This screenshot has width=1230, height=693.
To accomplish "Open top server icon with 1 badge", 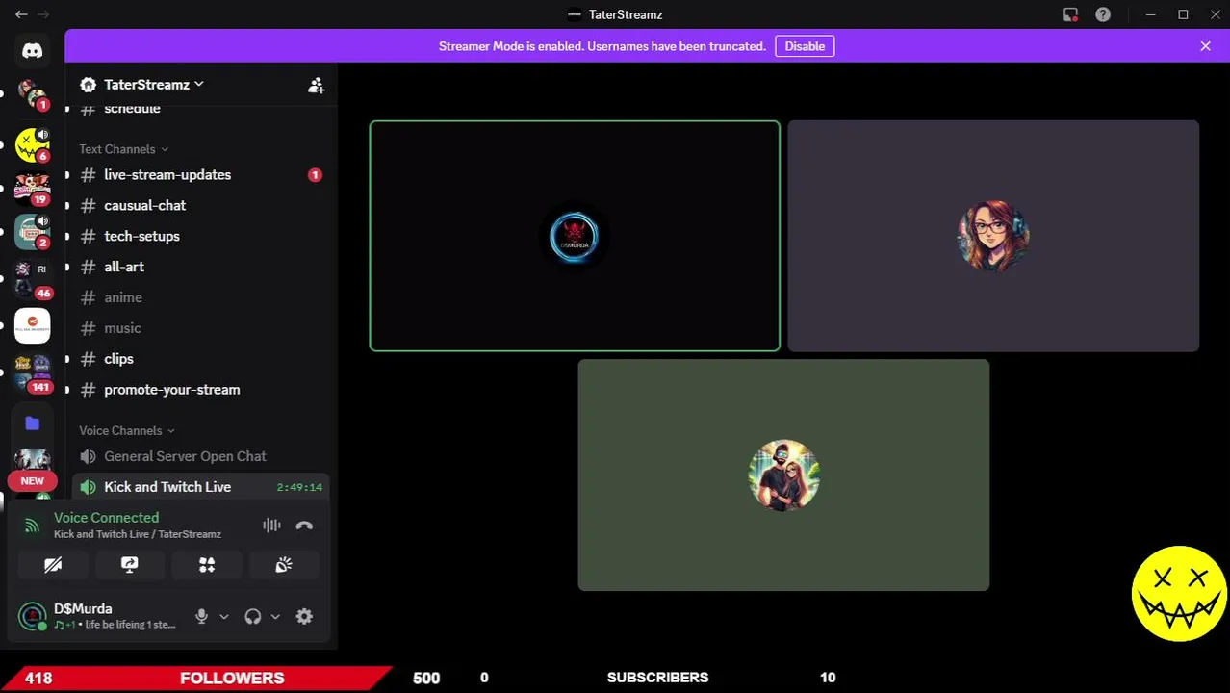I will 32,95.
